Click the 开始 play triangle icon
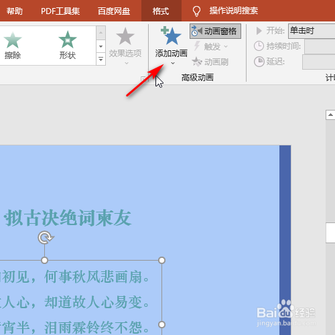The height and width of the screenshot is (335, 335). pos(259,31)
